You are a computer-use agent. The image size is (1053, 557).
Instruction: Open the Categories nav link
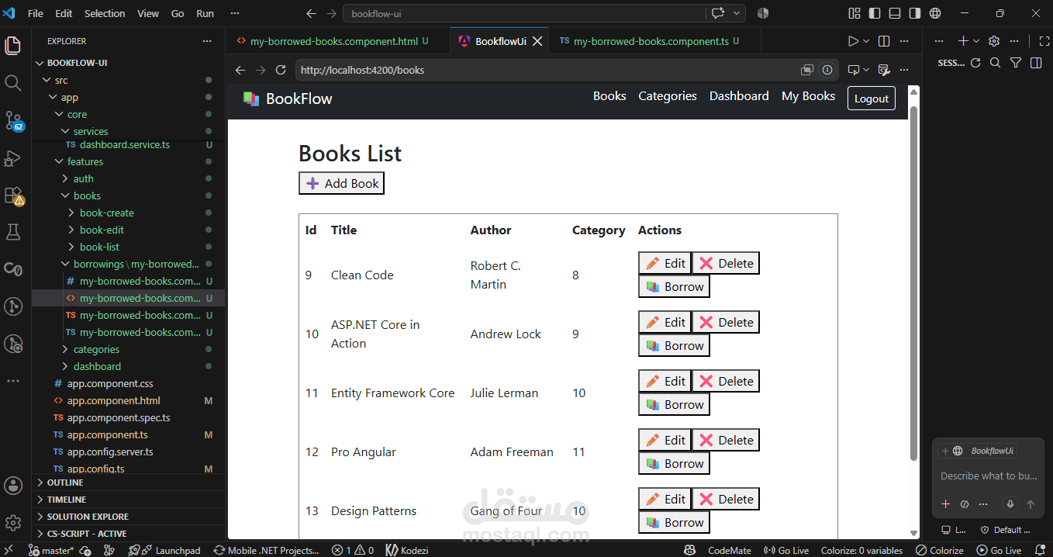coord(668,96)
